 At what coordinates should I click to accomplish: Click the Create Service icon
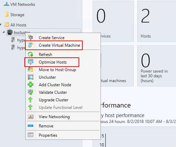[x=31, y=37]
